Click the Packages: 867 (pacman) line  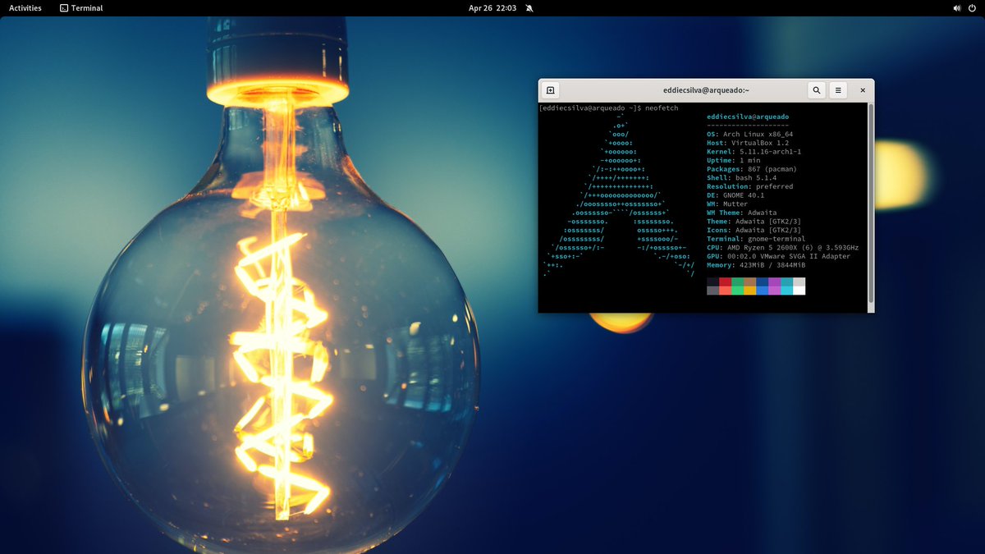point(752,169)
